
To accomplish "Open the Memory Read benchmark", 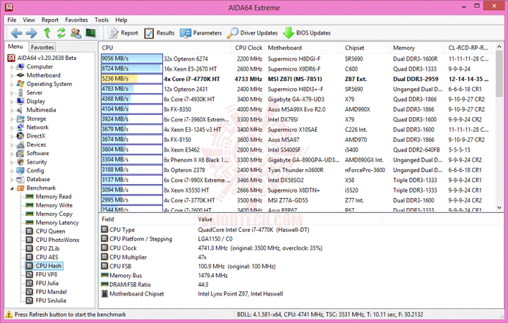I will point(54,197).
